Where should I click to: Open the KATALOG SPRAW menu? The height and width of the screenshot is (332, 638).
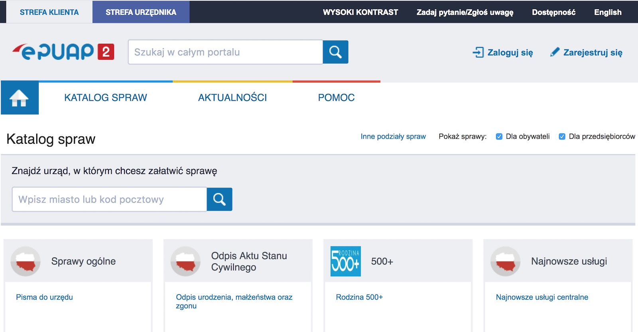point(106,98)
